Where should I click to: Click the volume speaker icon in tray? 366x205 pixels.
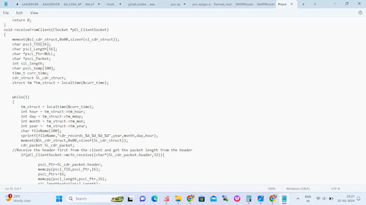tap(324, 199)
